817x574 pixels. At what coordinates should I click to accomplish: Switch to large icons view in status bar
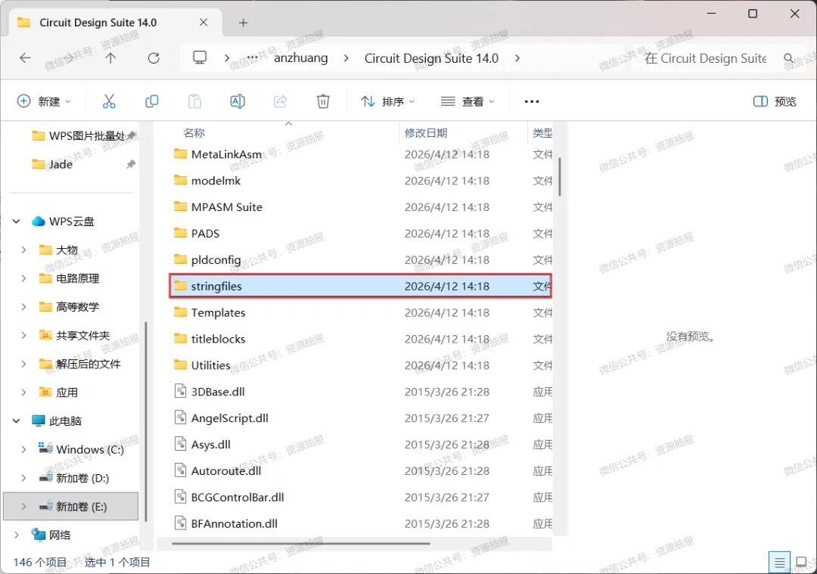click(801, 563)
